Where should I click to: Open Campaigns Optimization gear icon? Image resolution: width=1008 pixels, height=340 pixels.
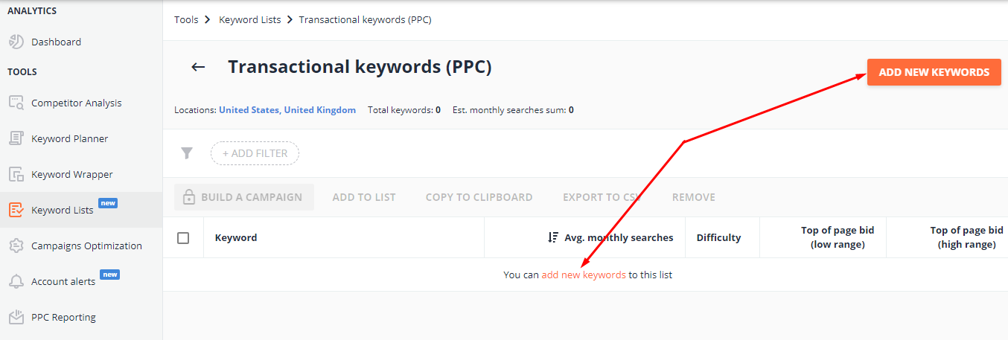[x=16, y=246]
